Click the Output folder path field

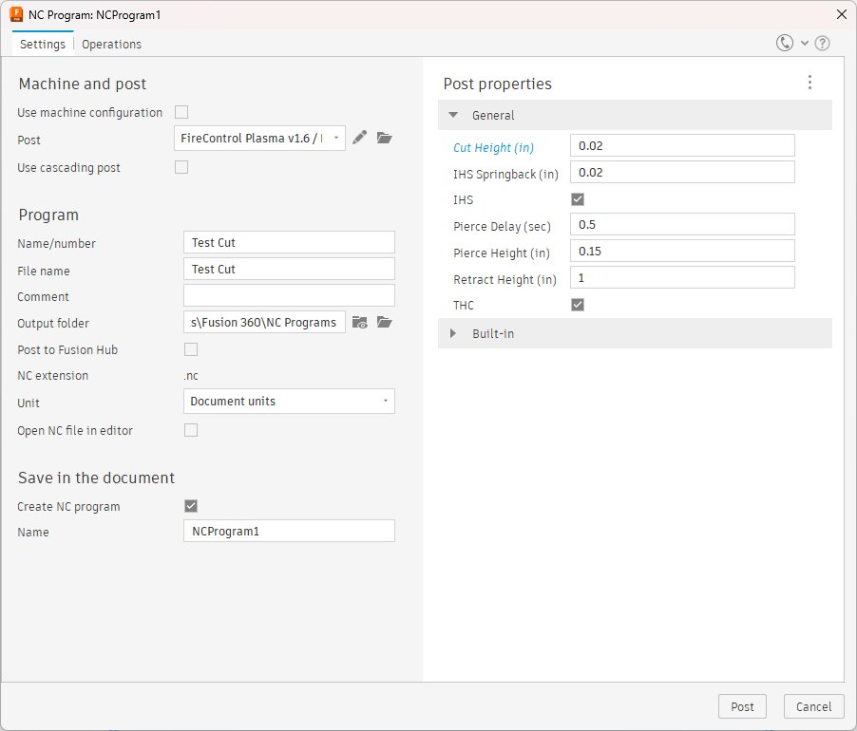click(264, 322)
